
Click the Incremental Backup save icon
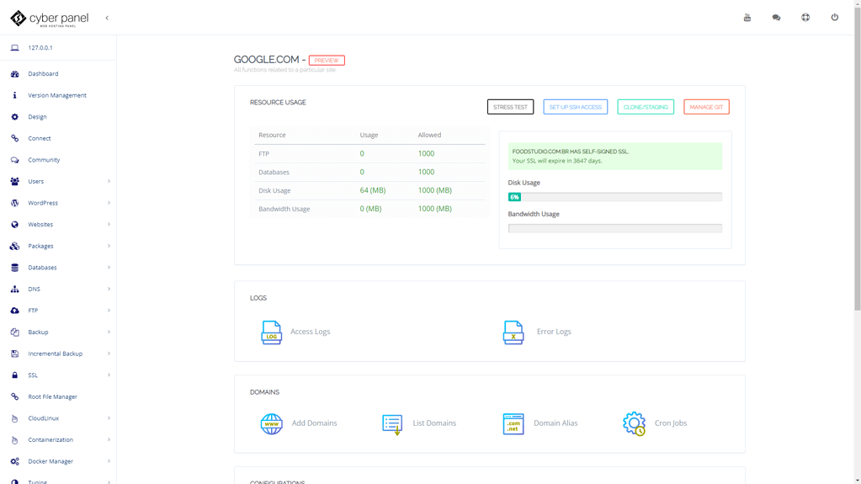[x=15, y=354]
